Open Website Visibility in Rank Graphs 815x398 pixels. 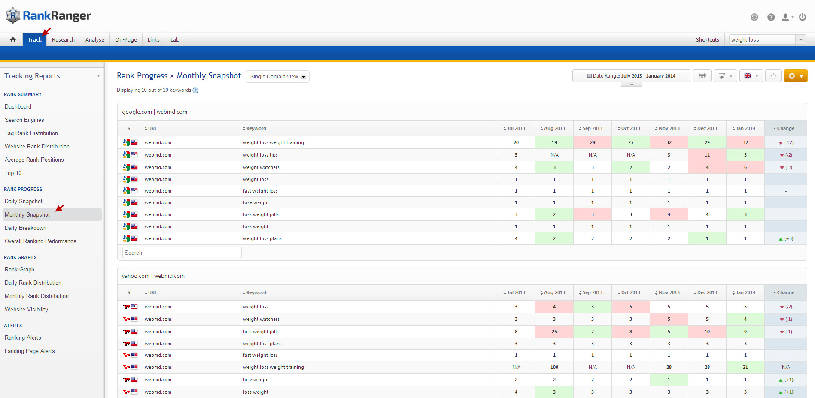pyautogui.click(x=26, y=309)
